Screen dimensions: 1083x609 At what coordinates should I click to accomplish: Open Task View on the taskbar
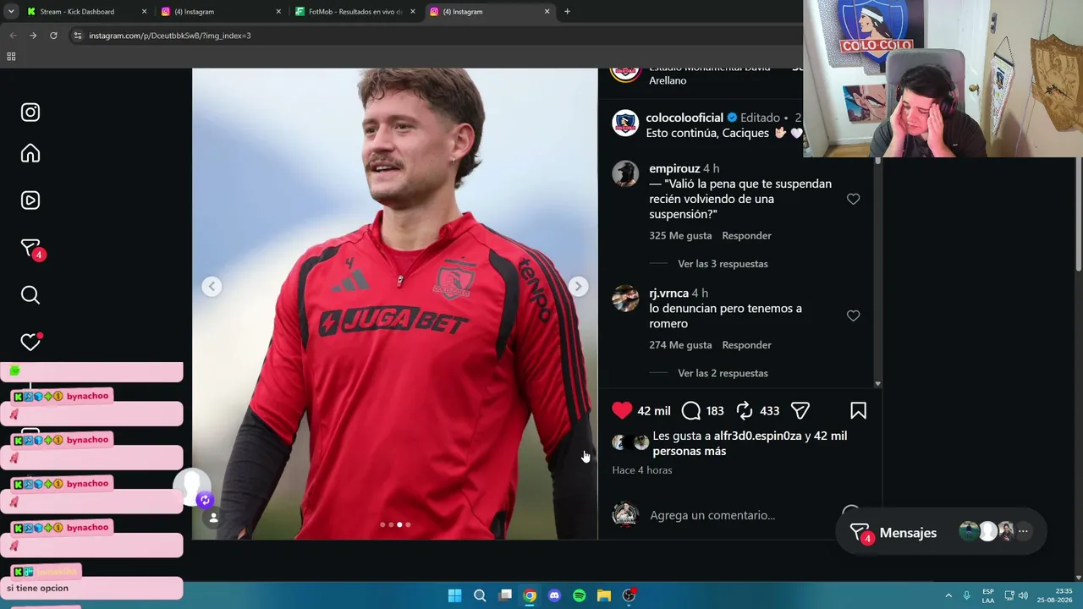coord(505,595)
